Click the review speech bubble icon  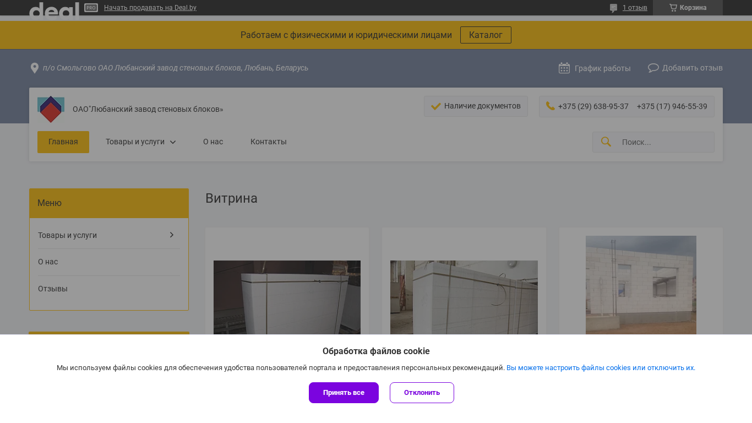click(x=613, y=8)
